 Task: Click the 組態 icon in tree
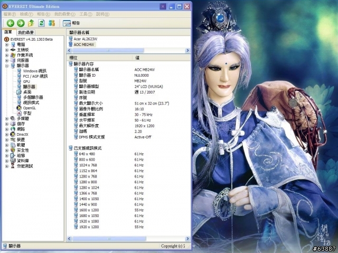(13, 155)
